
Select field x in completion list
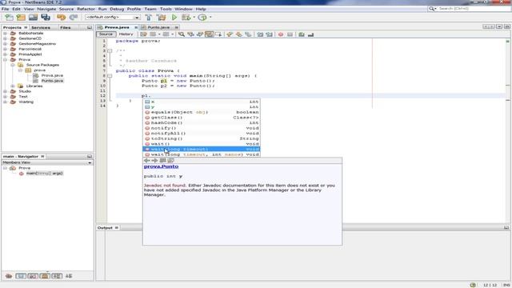(202, 102)
